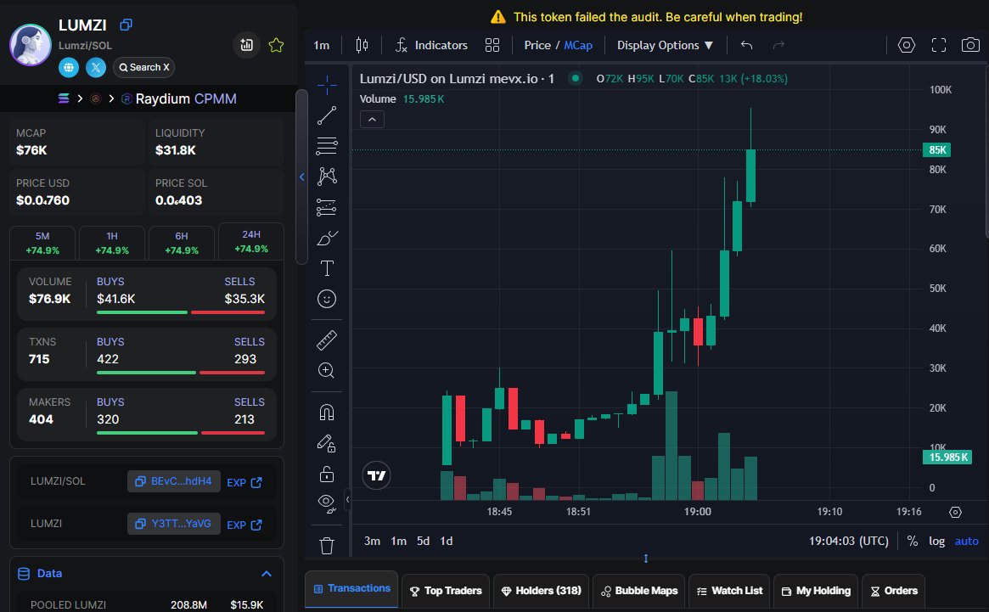
Task: Open the chart-add icon next to the star
Action: coord(247,45)
